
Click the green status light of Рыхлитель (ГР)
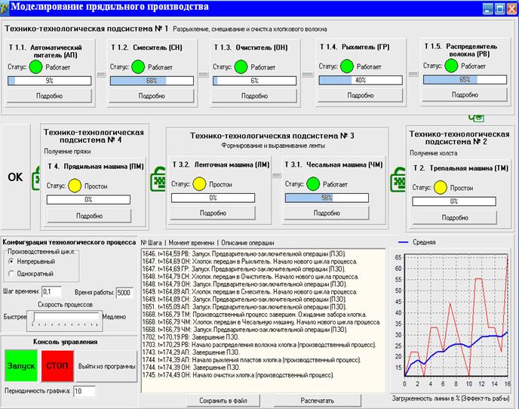coord(347,66)
